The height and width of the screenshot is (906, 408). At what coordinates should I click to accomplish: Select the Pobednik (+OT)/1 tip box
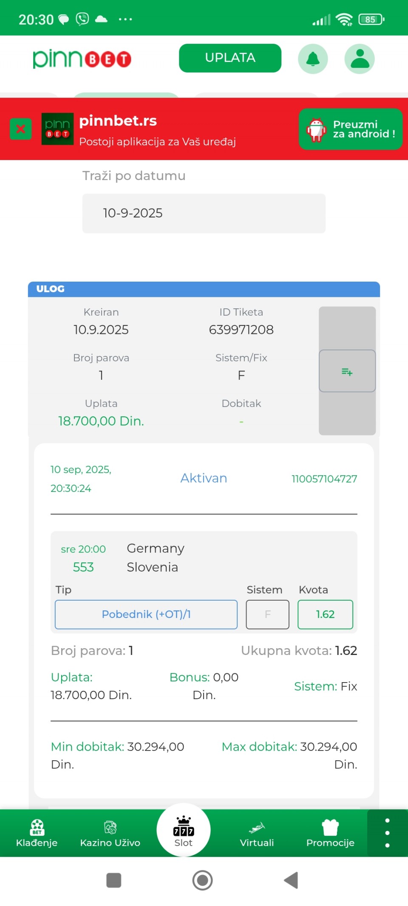pos(146,614)
